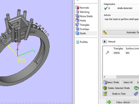Click the Triangles column header
This screenshot has height=104, width=139.
click(118, 49)
